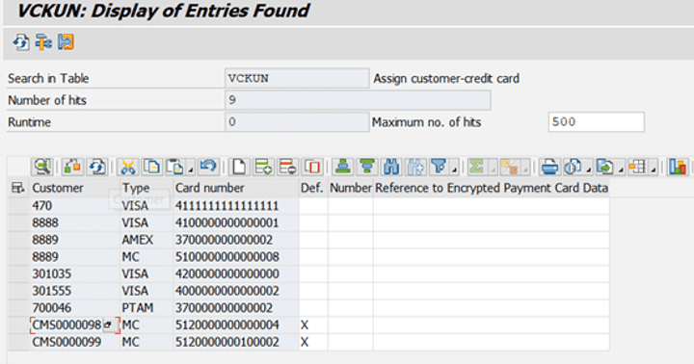Open the dropdown arrow next to Subtotals
This screenshot has height=364, width=694.
524,169
